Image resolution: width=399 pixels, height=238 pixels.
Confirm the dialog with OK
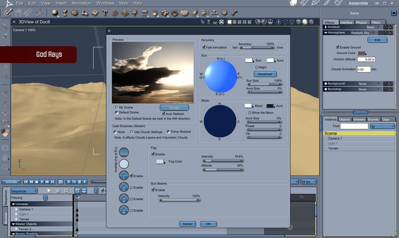[x=208, y=224]
